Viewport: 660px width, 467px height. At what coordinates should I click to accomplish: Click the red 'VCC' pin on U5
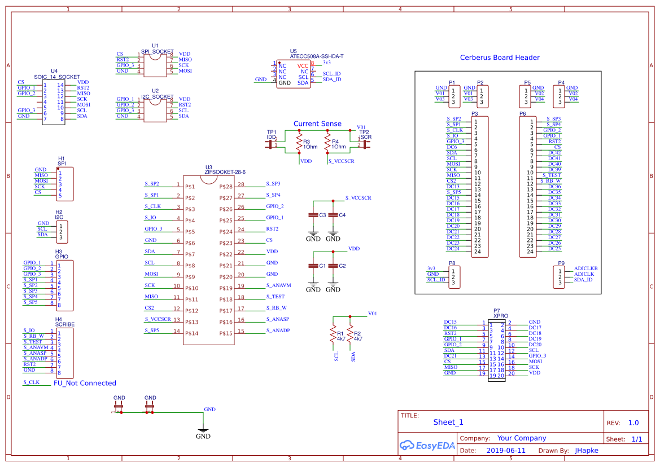pos(303,66)
